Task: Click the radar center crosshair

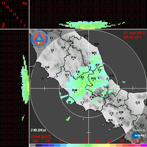Action: 88,88
